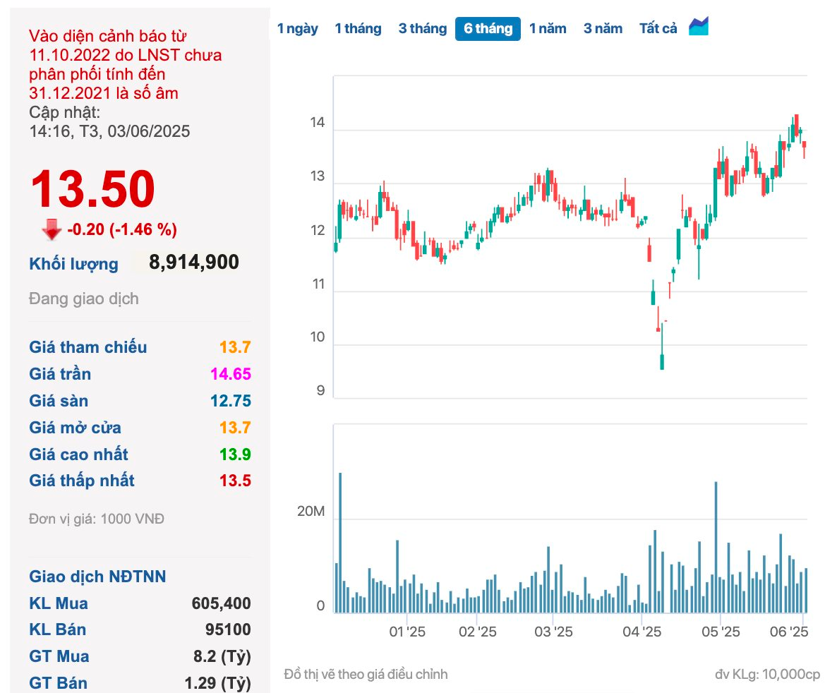Image resolution: width=837 pixels, height=693 pixels.
Task: Click the Khối lượng label
Action: (x=73, y=264)
